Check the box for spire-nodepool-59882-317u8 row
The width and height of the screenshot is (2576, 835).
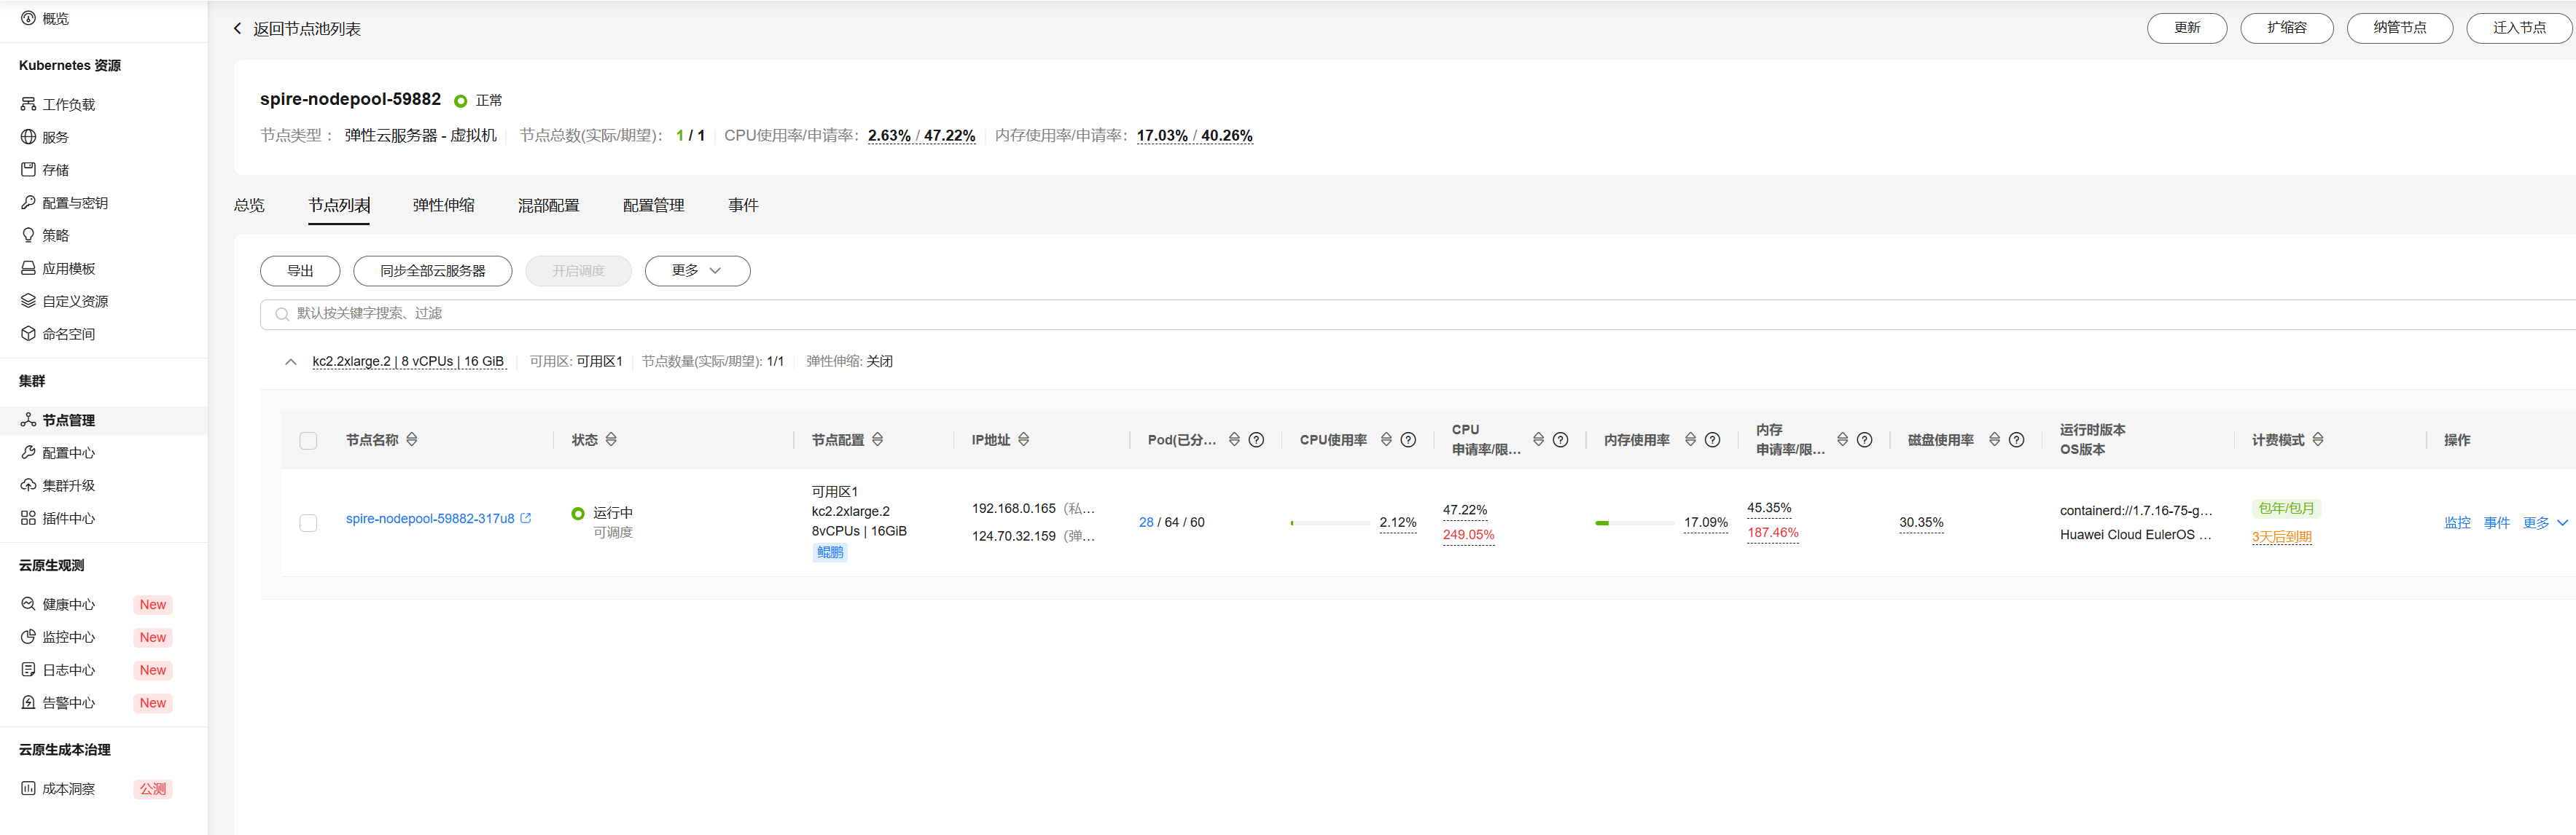click(x=308, y=523)
